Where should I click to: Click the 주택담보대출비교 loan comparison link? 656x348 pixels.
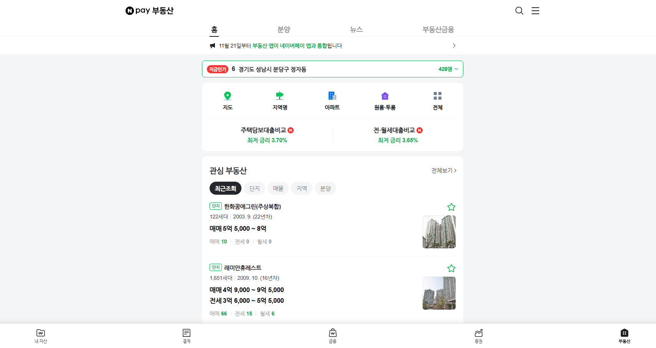pos(268,135)
